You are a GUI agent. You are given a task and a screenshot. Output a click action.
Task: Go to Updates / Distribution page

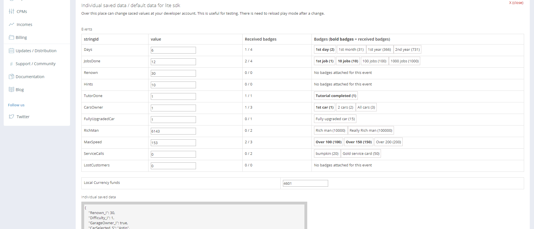36,51
